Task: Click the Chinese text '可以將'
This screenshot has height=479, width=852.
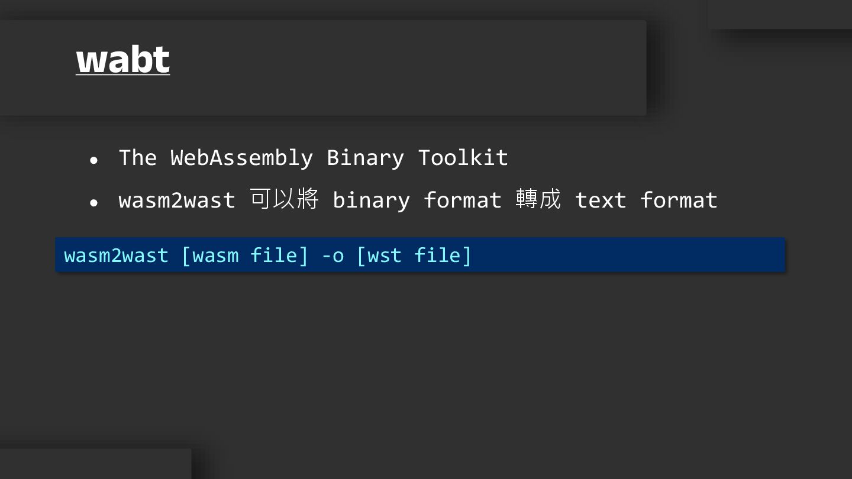Action: pyautogui.click(x=284, y=199)
